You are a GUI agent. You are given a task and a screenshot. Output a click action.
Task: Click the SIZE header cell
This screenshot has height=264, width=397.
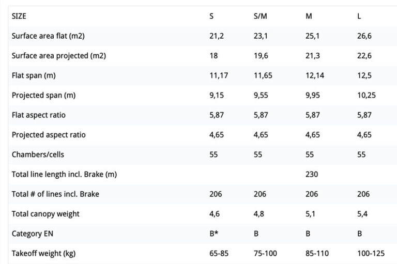pyautogui.click(x=19, y=16)
